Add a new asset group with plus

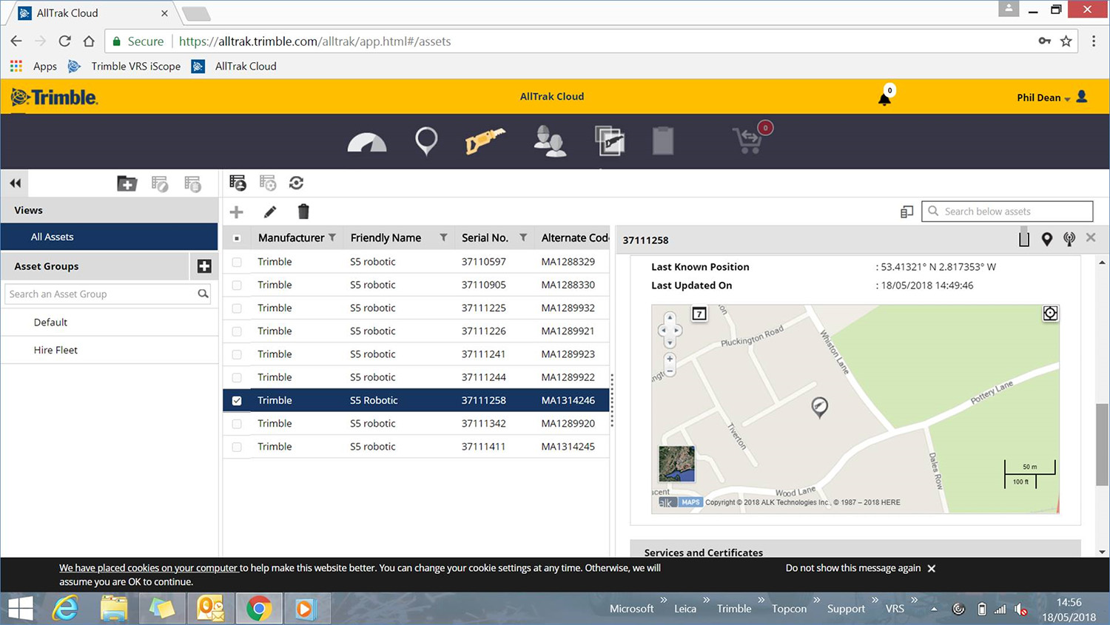204,266
